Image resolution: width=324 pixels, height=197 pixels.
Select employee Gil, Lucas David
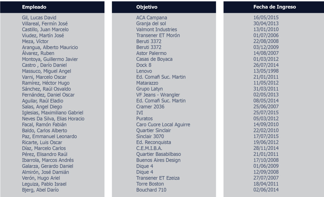click(39, 18)
